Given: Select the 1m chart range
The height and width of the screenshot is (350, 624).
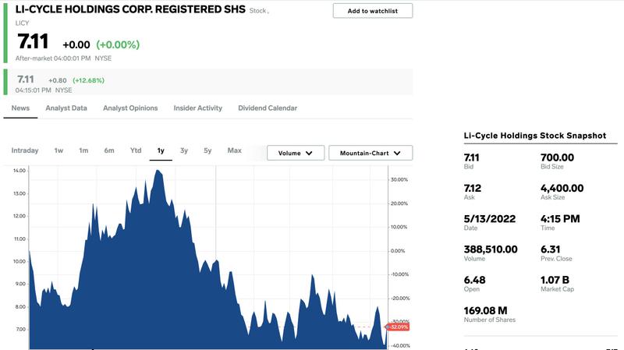Looking at the screenshot, I should coord(83,150).
